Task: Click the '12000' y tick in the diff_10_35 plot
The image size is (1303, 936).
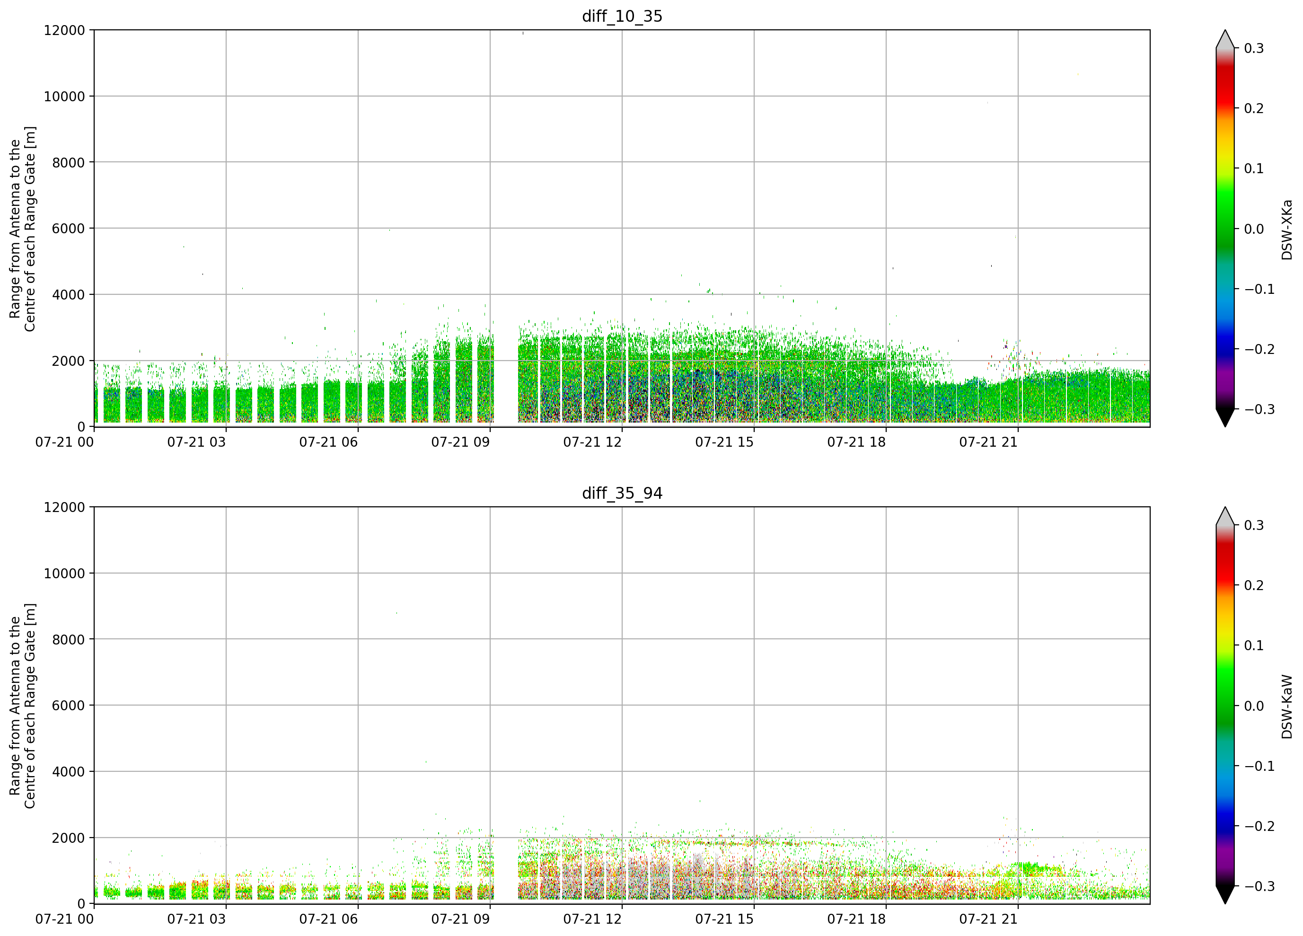Action: tap(64, 30)
